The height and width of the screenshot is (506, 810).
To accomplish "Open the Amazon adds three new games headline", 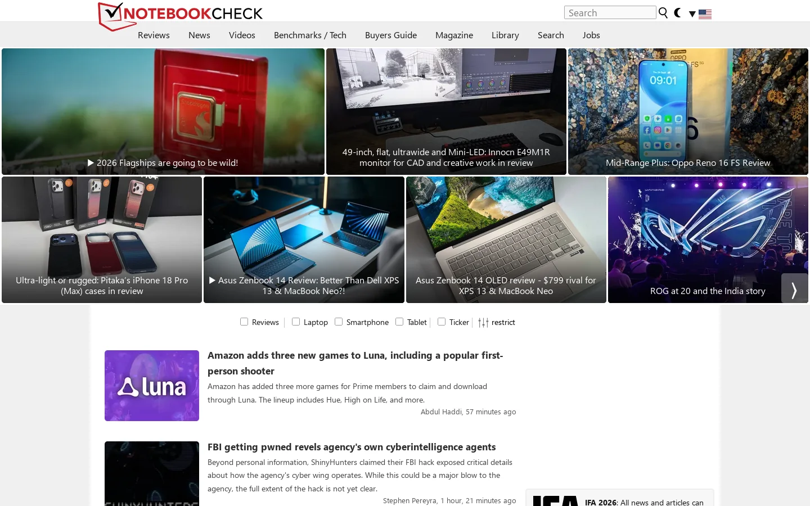I will tap(355, 363).
